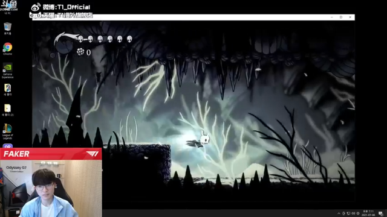
Task: Click the Geo counter showing 0
Action: tap(84, 52)
